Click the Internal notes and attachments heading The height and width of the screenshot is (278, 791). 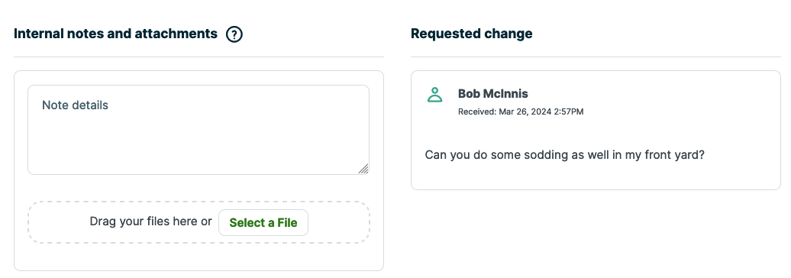(115, 34)
